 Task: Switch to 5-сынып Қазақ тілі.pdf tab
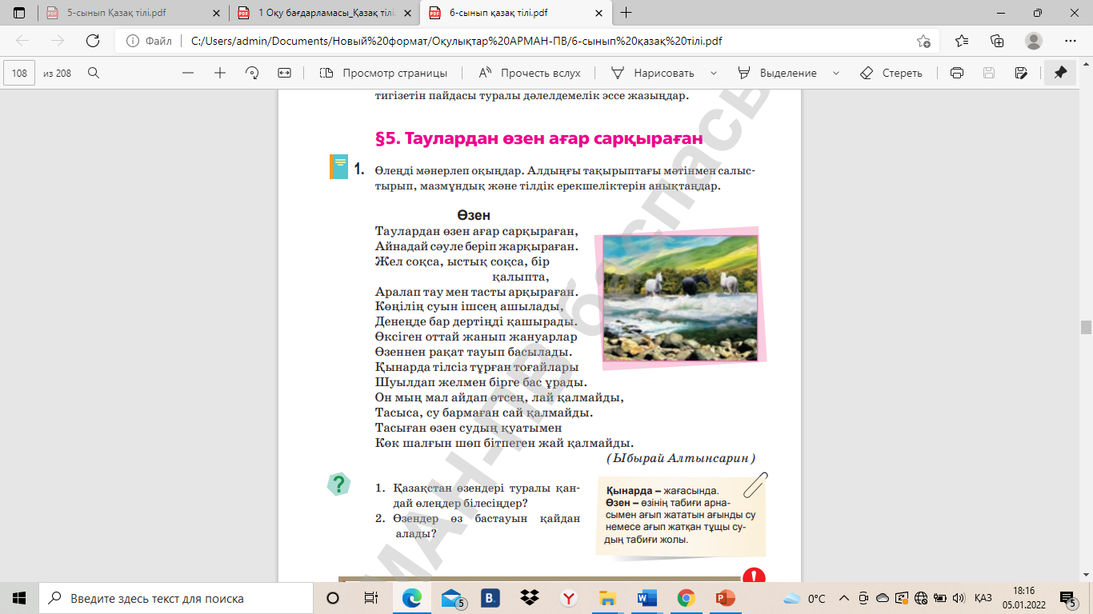(133, 13)
